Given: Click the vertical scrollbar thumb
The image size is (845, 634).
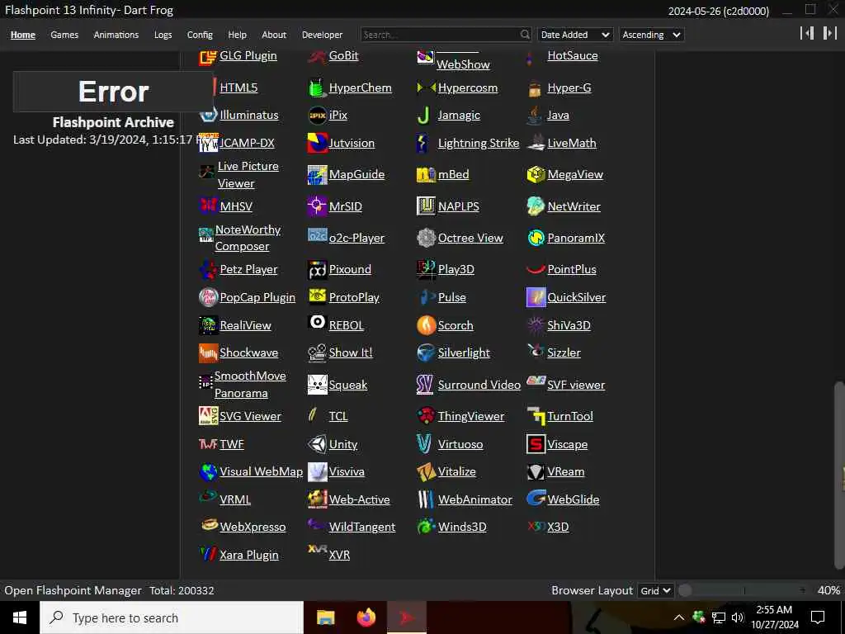Looking at the screenshot, I should click(838, 475).
